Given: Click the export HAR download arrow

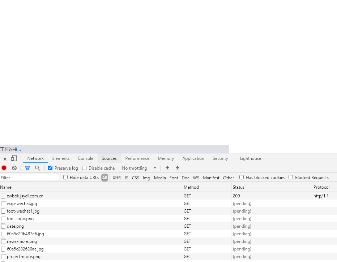Looking at the screenshot, I should 178,168.
